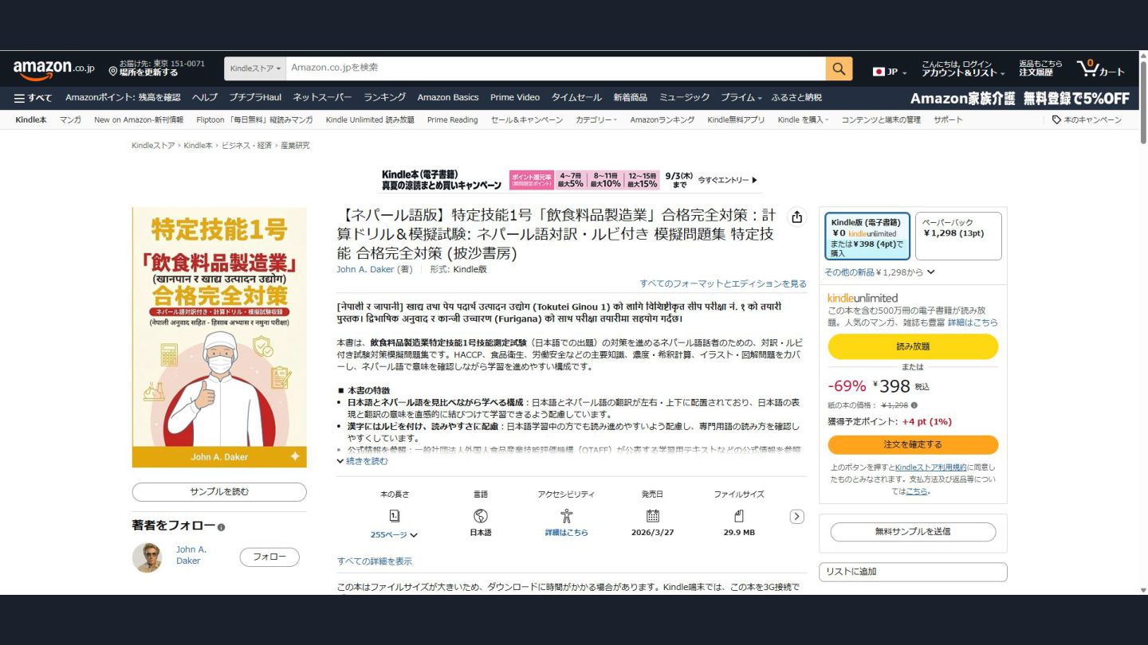This screenshot has width=1148, height=645.
Task: Click the accessibility figure icon
Action: (567, 516)
